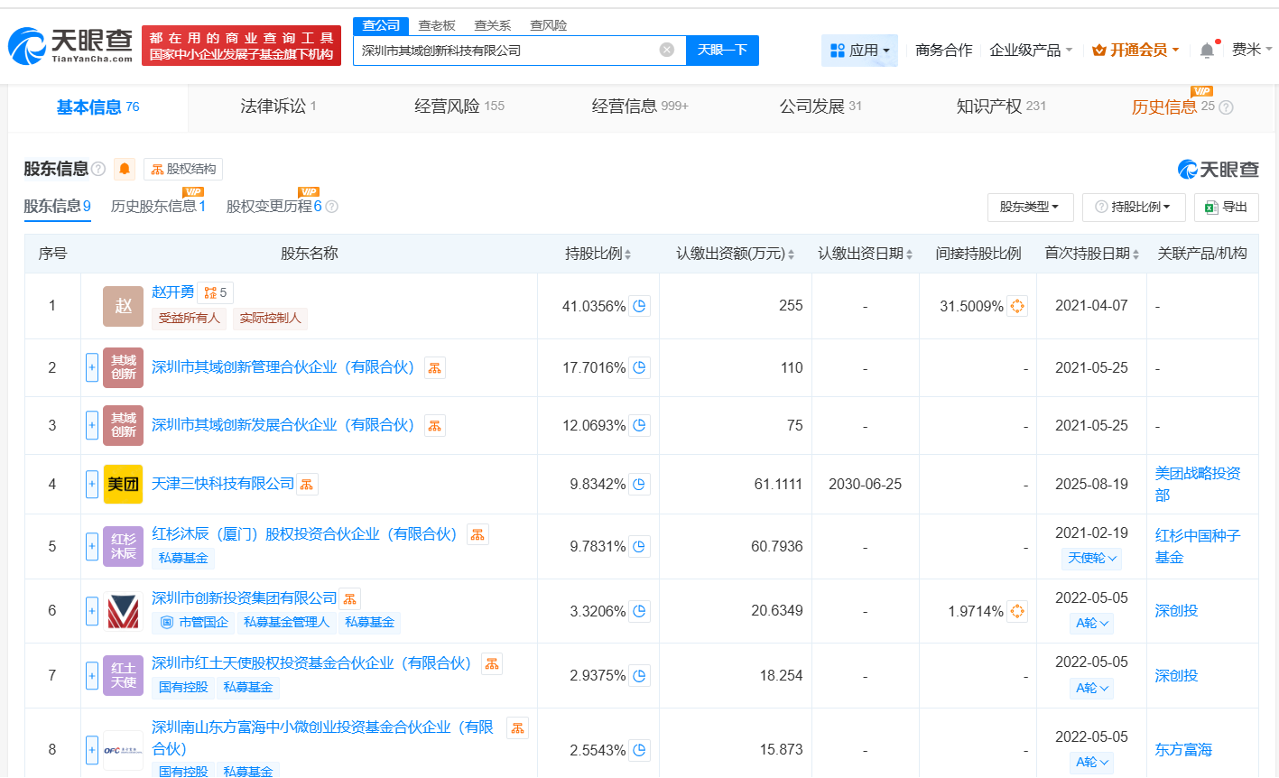Sort the table by 持股比例 column header

pos(598,254)
